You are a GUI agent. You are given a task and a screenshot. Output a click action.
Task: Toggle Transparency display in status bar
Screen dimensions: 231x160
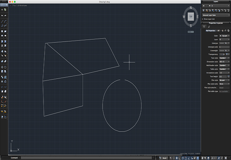198,158
